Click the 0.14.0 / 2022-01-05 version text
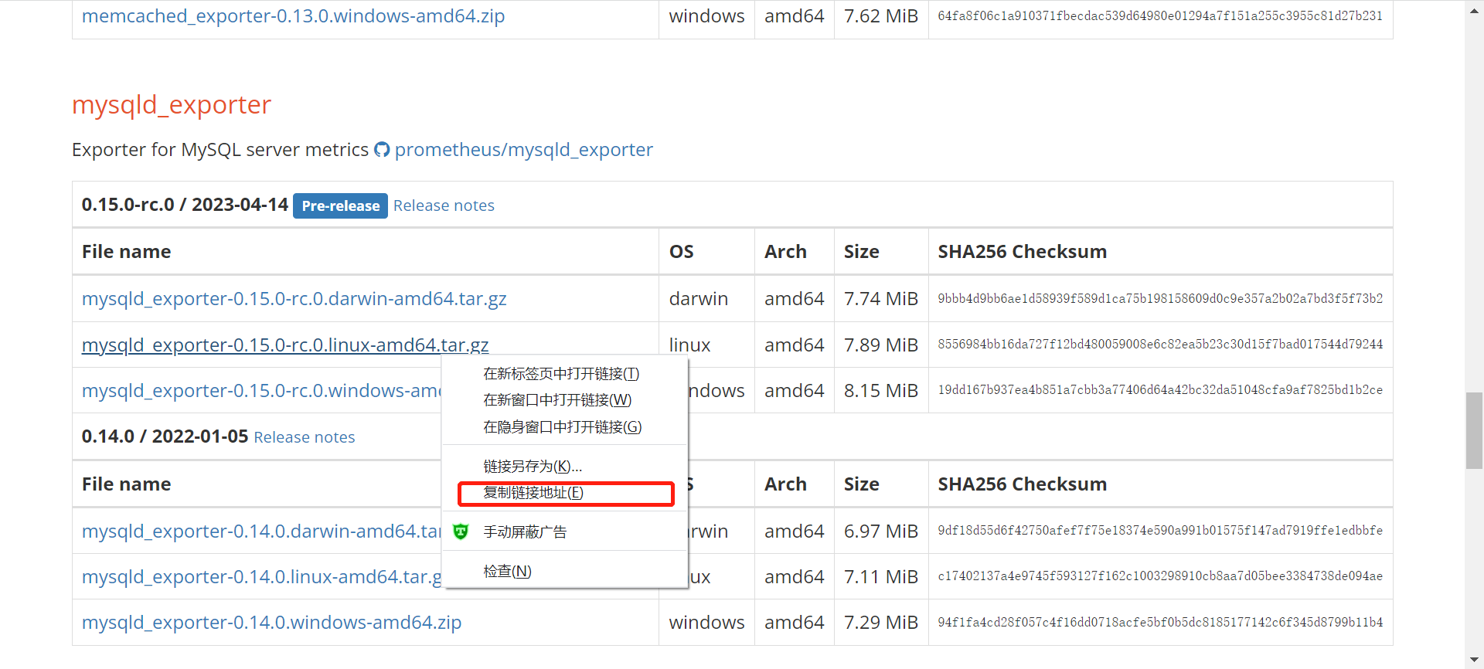 click(x=165, y=436)
